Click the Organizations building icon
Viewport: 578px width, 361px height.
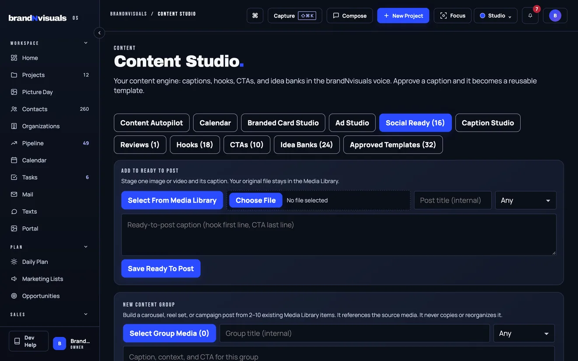click(x=14, y=126)
